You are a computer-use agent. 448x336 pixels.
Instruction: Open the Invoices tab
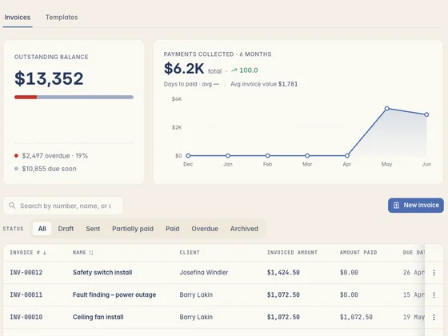click(x=18, y=17)
